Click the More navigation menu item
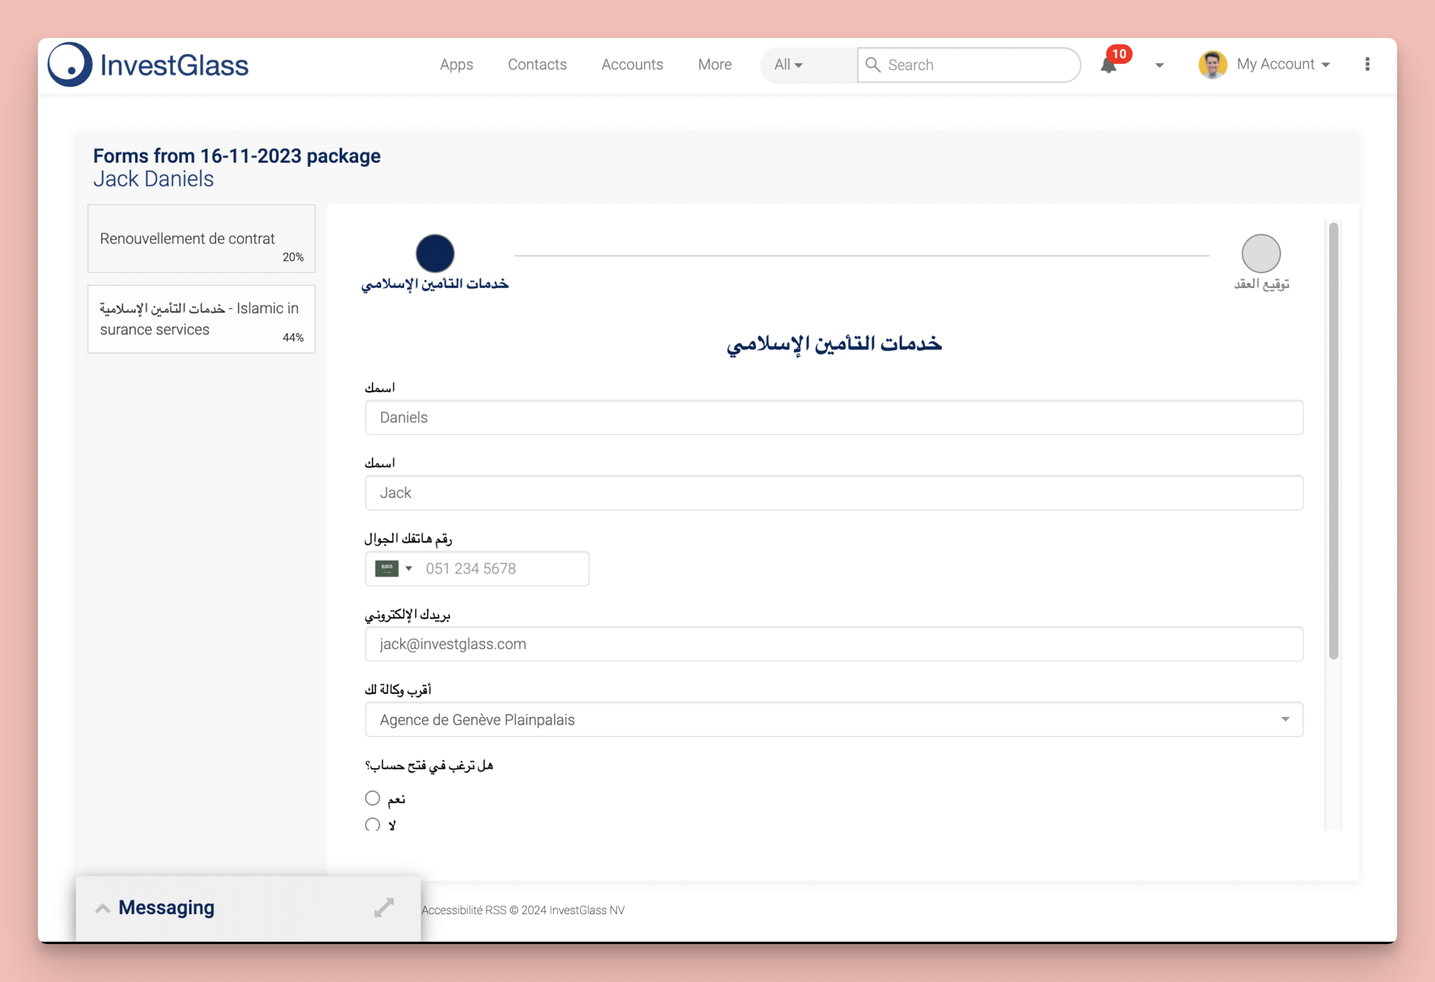The image size is (1435, 982). coord(715,64)
